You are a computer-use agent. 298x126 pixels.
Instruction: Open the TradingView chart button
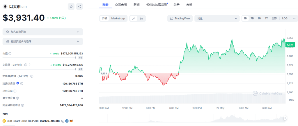click(180, 18)
